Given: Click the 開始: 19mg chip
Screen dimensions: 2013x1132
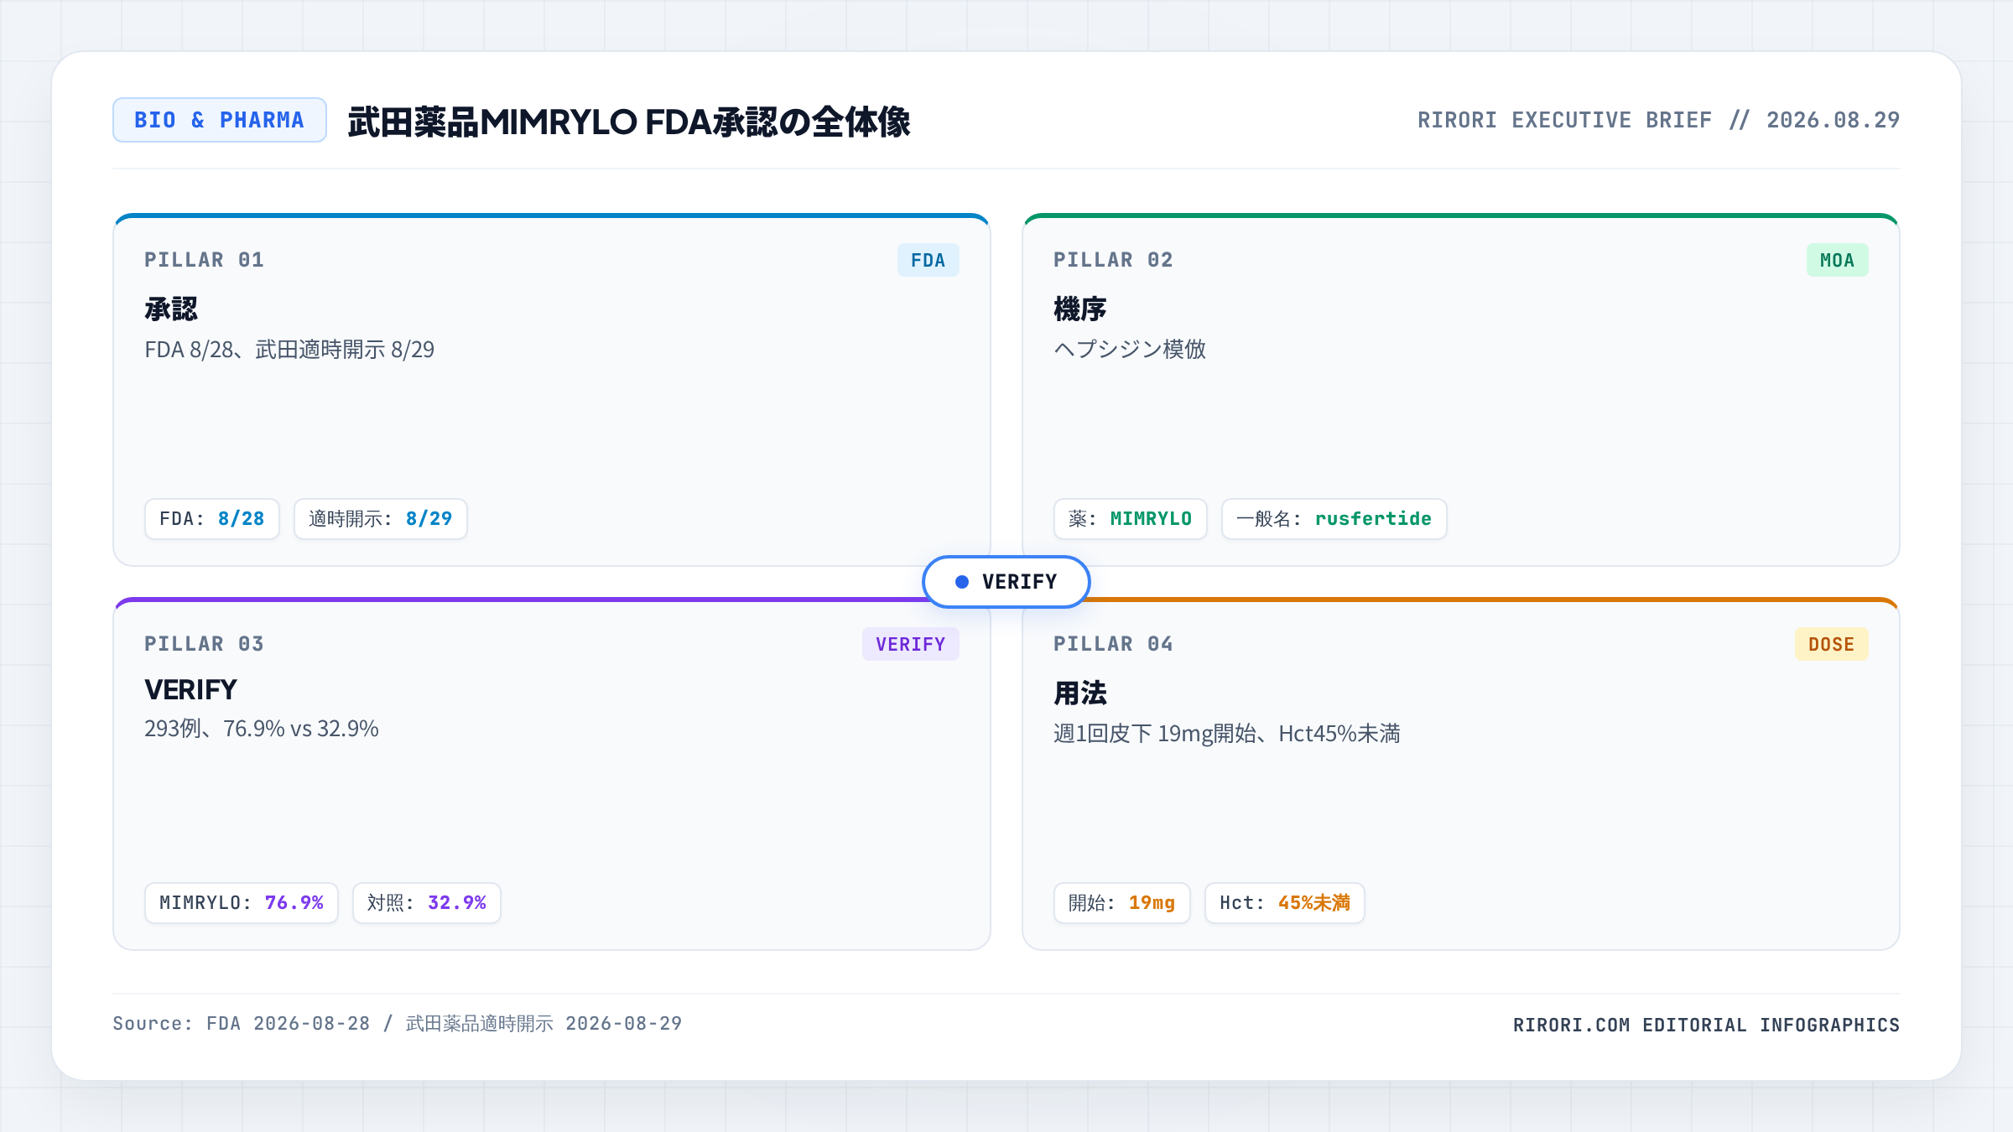Looking at the screenshot, I should point(1122,903).
